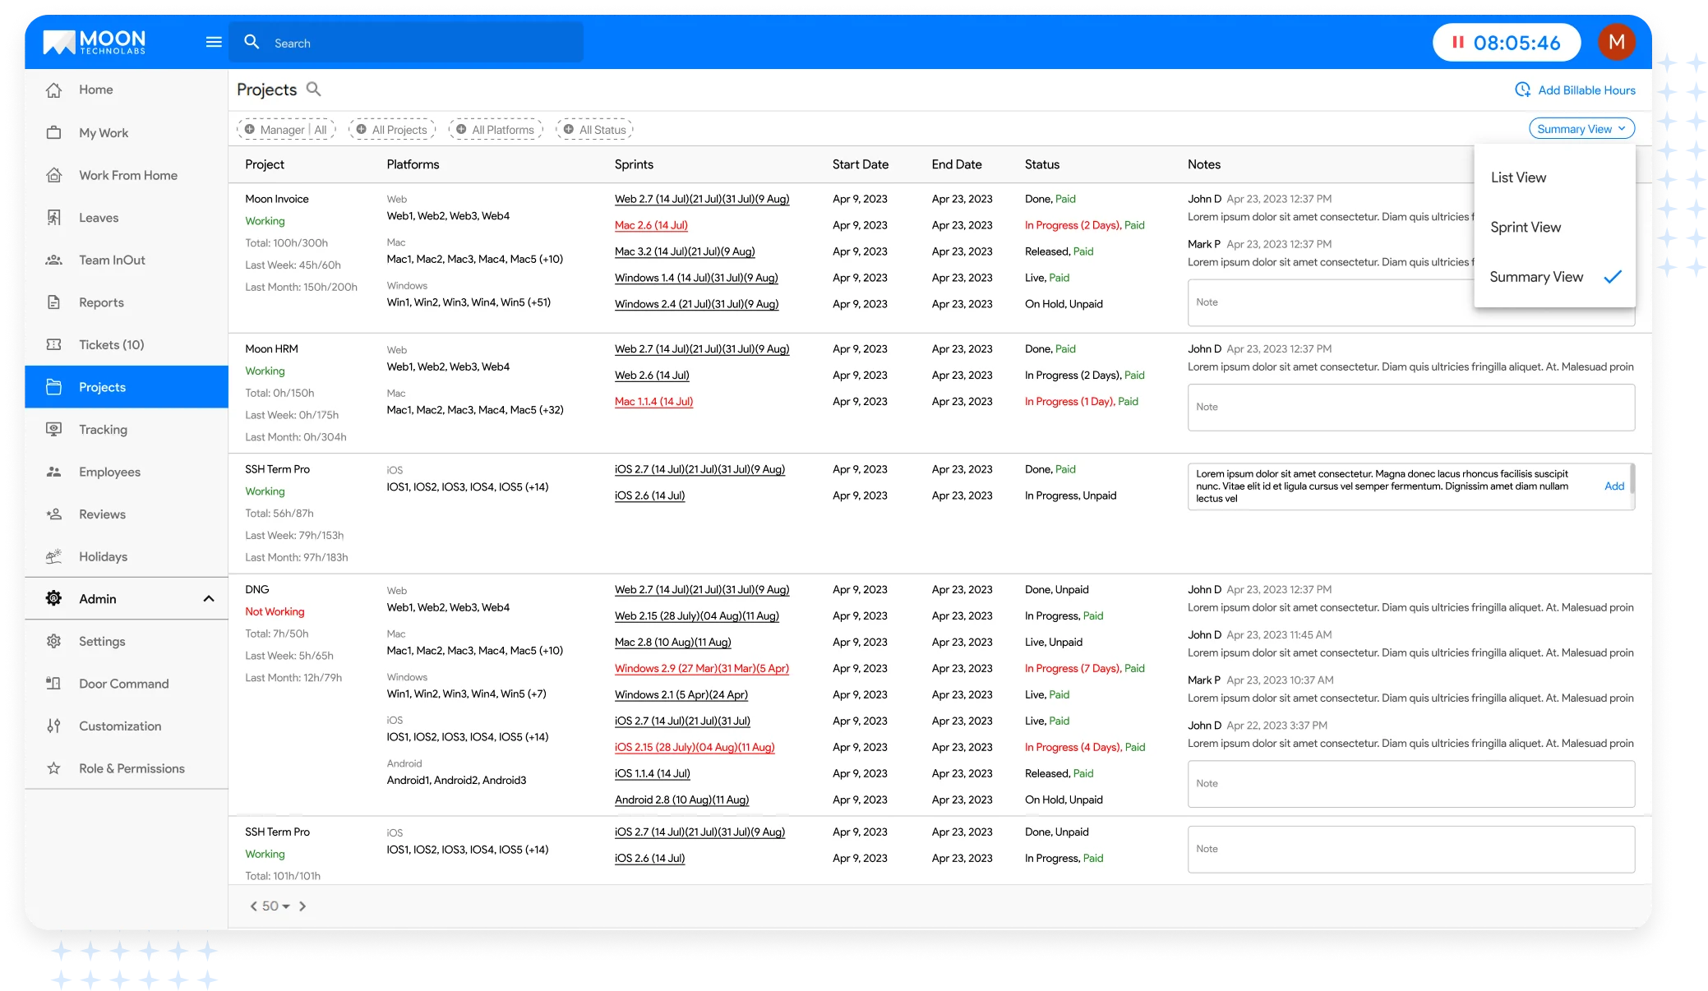The width and height of the screenshot is (1708, 991).
Task: Open Moon Invoice Mac 2.6 (14 Jul) sprint
Action: [x=651, y=225]
